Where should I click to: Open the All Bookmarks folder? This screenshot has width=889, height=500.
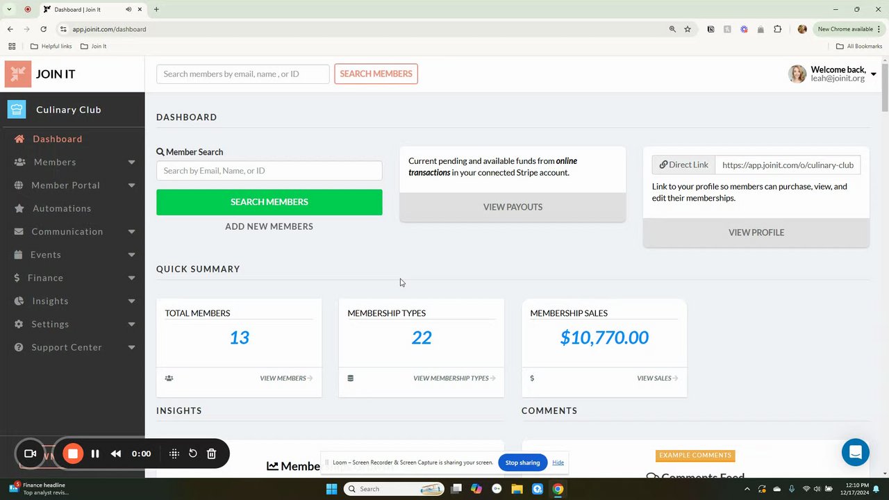click(859, 47)
